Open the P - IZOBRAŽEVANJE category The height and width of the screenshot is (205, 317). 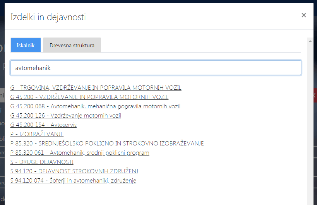pos(37,134)
